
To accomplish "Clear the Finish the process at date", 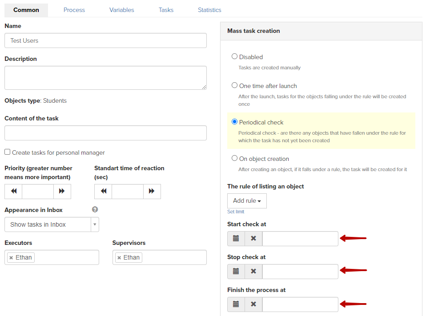I will click(x=253, y=304).
